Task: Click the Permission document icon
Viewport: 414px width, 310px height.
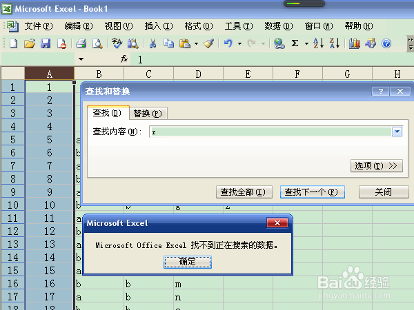Action: click(61, 43)
